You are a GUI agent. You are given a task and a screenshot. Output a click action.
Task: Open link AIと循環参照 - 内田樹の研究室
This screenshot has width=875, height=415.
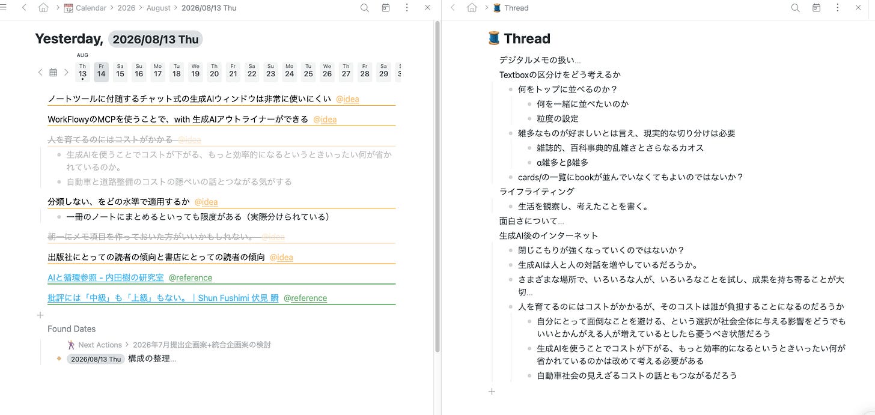(106, 277)
